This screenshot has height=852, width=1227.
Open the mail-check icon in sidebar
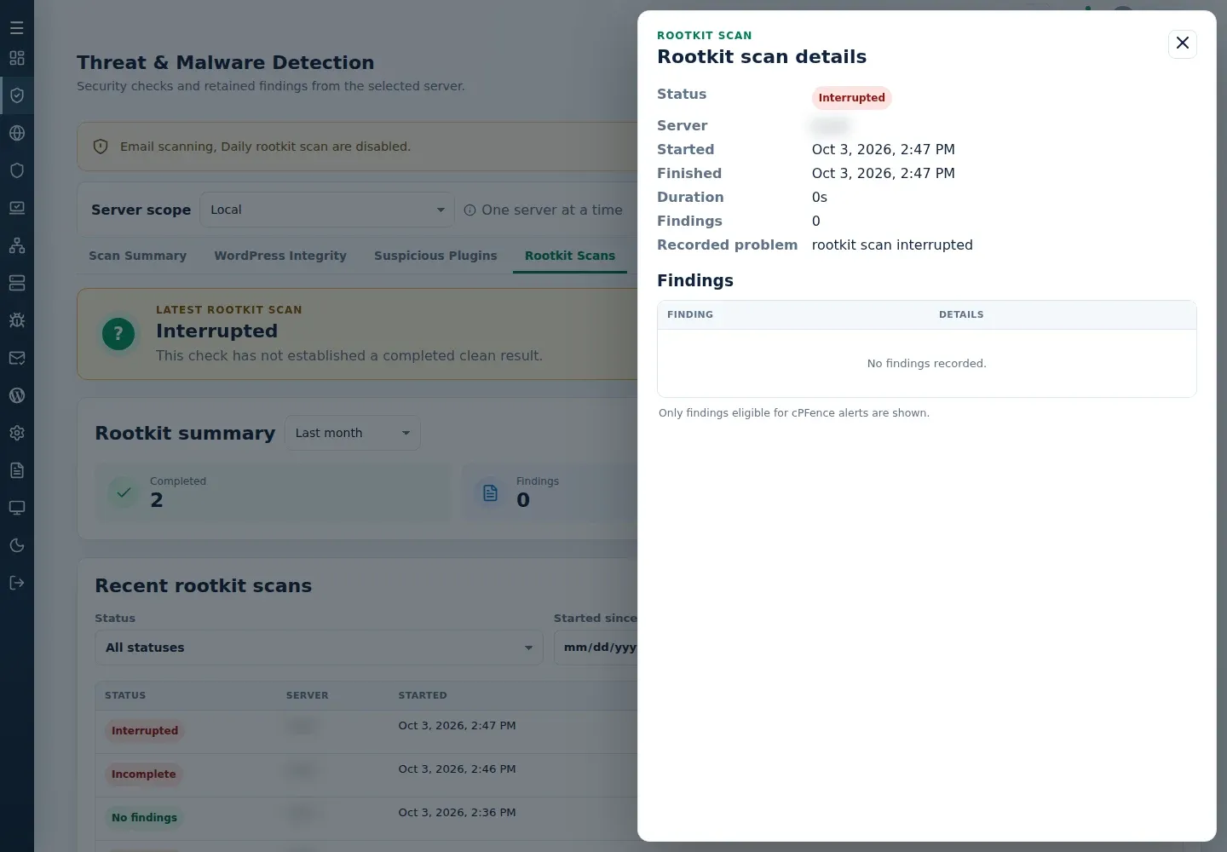[x=17, y=358]
